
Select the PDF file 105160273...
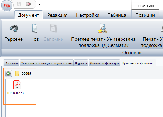[17, 87]
